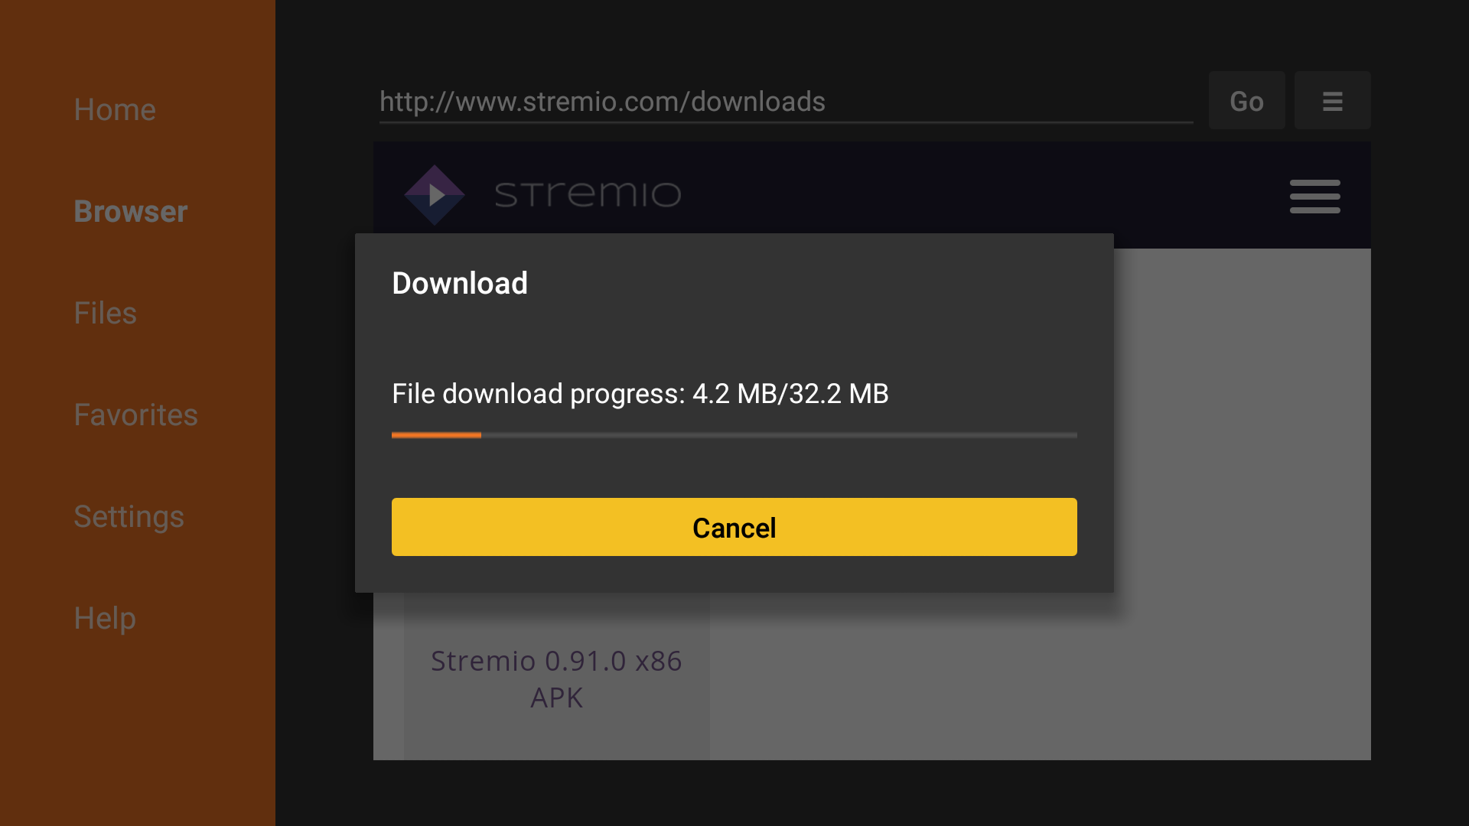Select Browser in the sidebar
This screenshot has height=826, width=1469.
(x=131, y=212)
